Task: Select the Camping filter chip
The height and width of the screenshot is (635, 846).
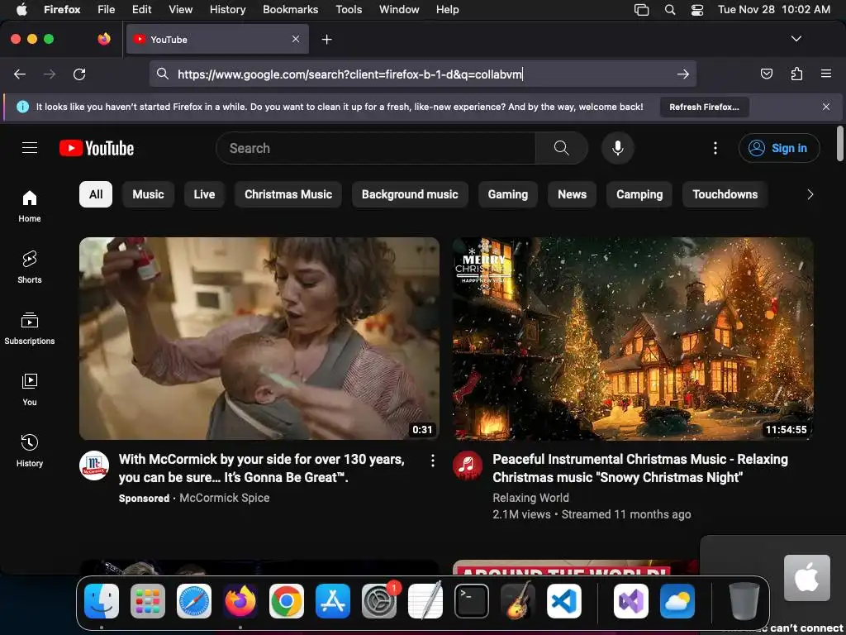Action: 639,194
